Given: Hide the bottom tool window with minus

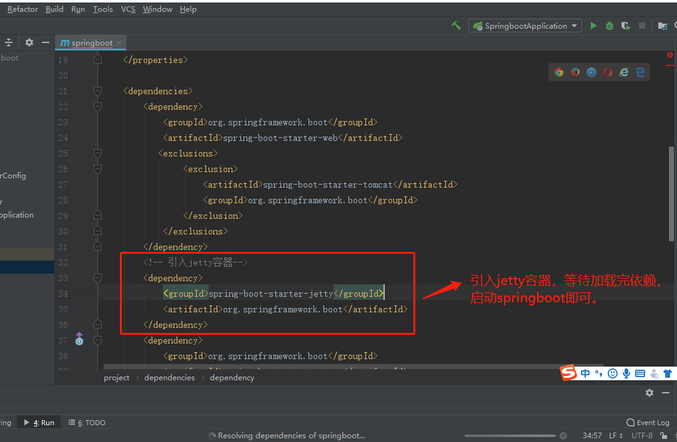Looking at the screenshot, I should (666, 393).
